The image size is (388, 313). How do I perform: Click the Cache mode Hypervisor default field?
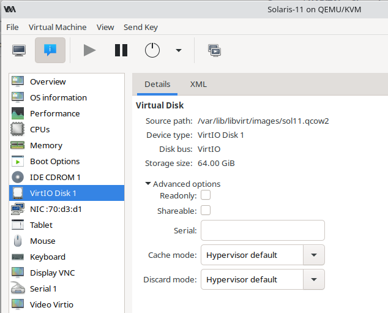click(x=252, y=255)
